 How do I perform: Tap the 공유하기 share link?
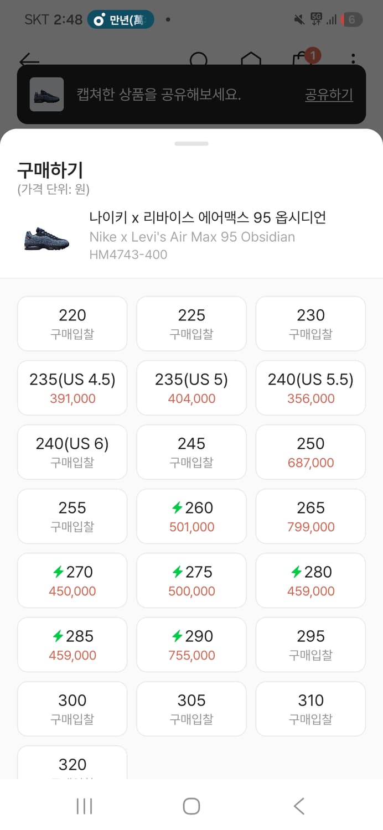[328, 95]
